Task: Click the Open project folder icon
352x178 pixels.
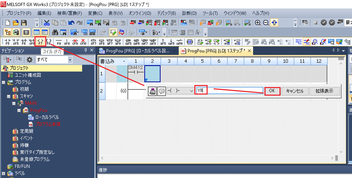Action: point(16,23)
